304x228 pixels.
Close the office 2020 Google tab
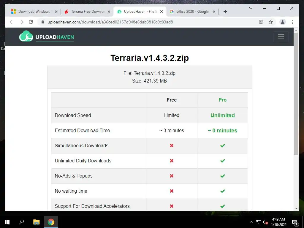point(214,12)
